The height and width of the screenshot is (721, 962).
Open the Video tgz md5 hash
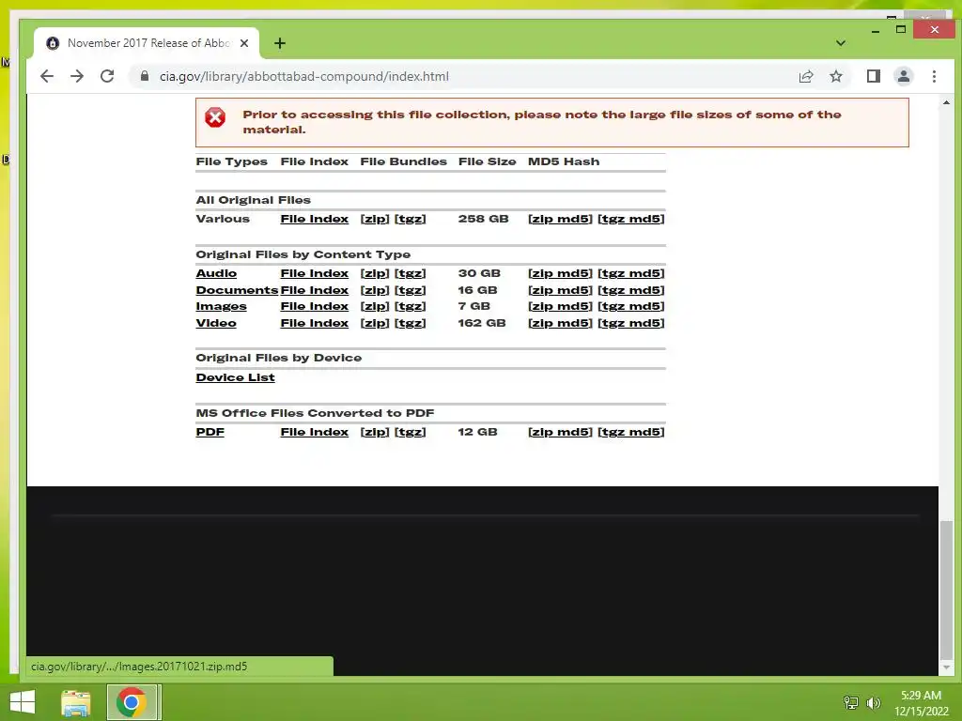click(x=630, y=323)
